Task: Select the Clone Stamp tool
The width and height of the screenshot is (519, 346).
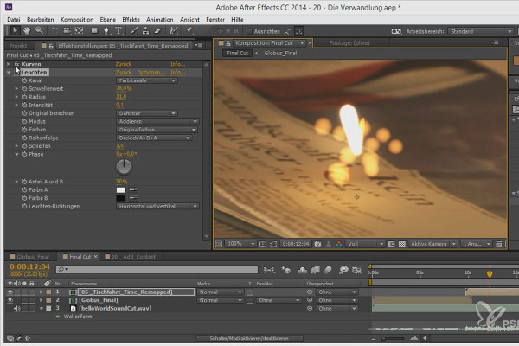Action: (x=145, y=31)
